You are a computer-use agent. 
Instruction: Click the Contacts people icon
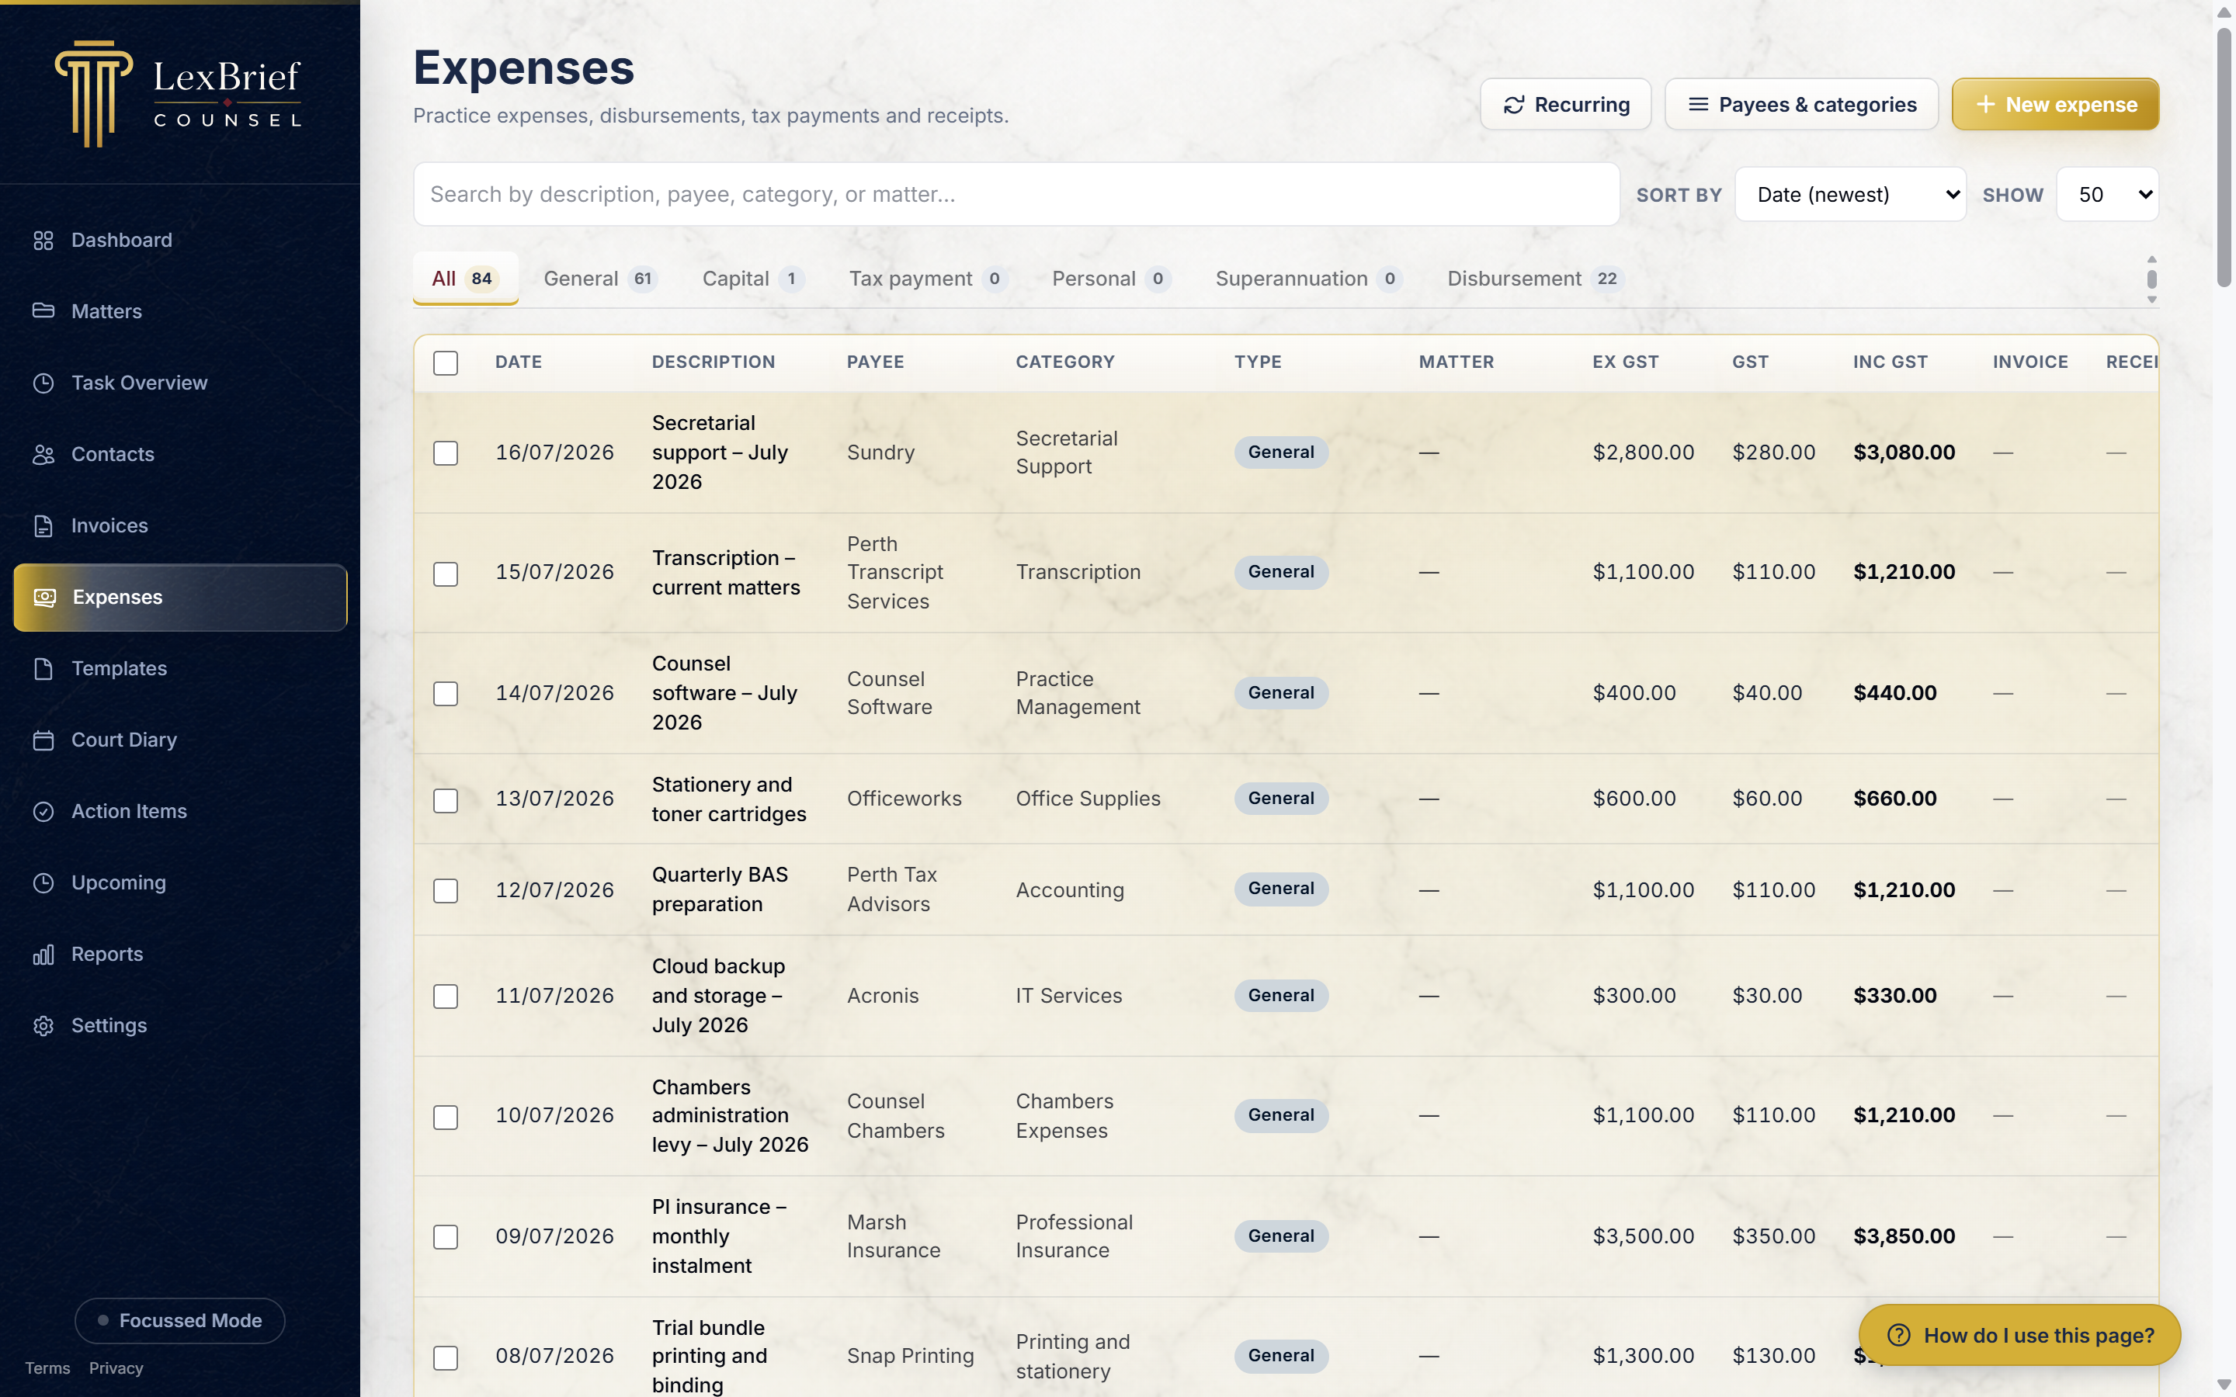[43, 455]
